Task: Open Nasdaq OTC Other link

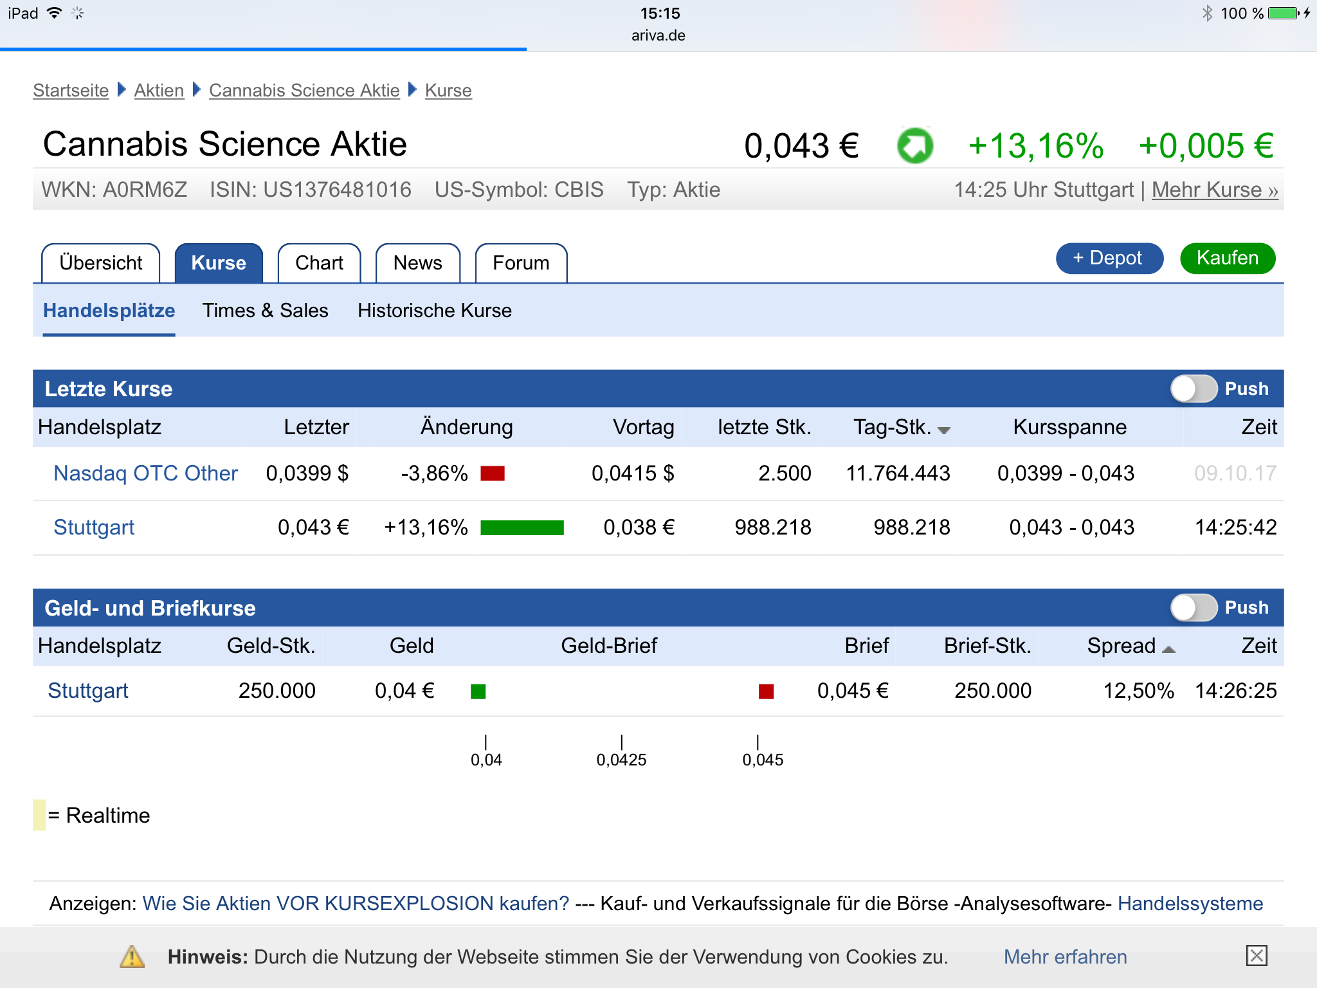Action: (x=145, y=473)
